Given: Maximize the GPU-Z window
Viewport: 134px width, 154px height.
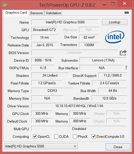Looking at the screenshot, I should point(113,4).
